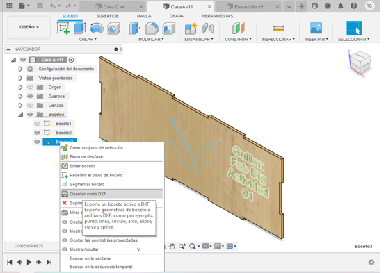Select the Shell tool
386x273 pixels.
coord(168,28)
